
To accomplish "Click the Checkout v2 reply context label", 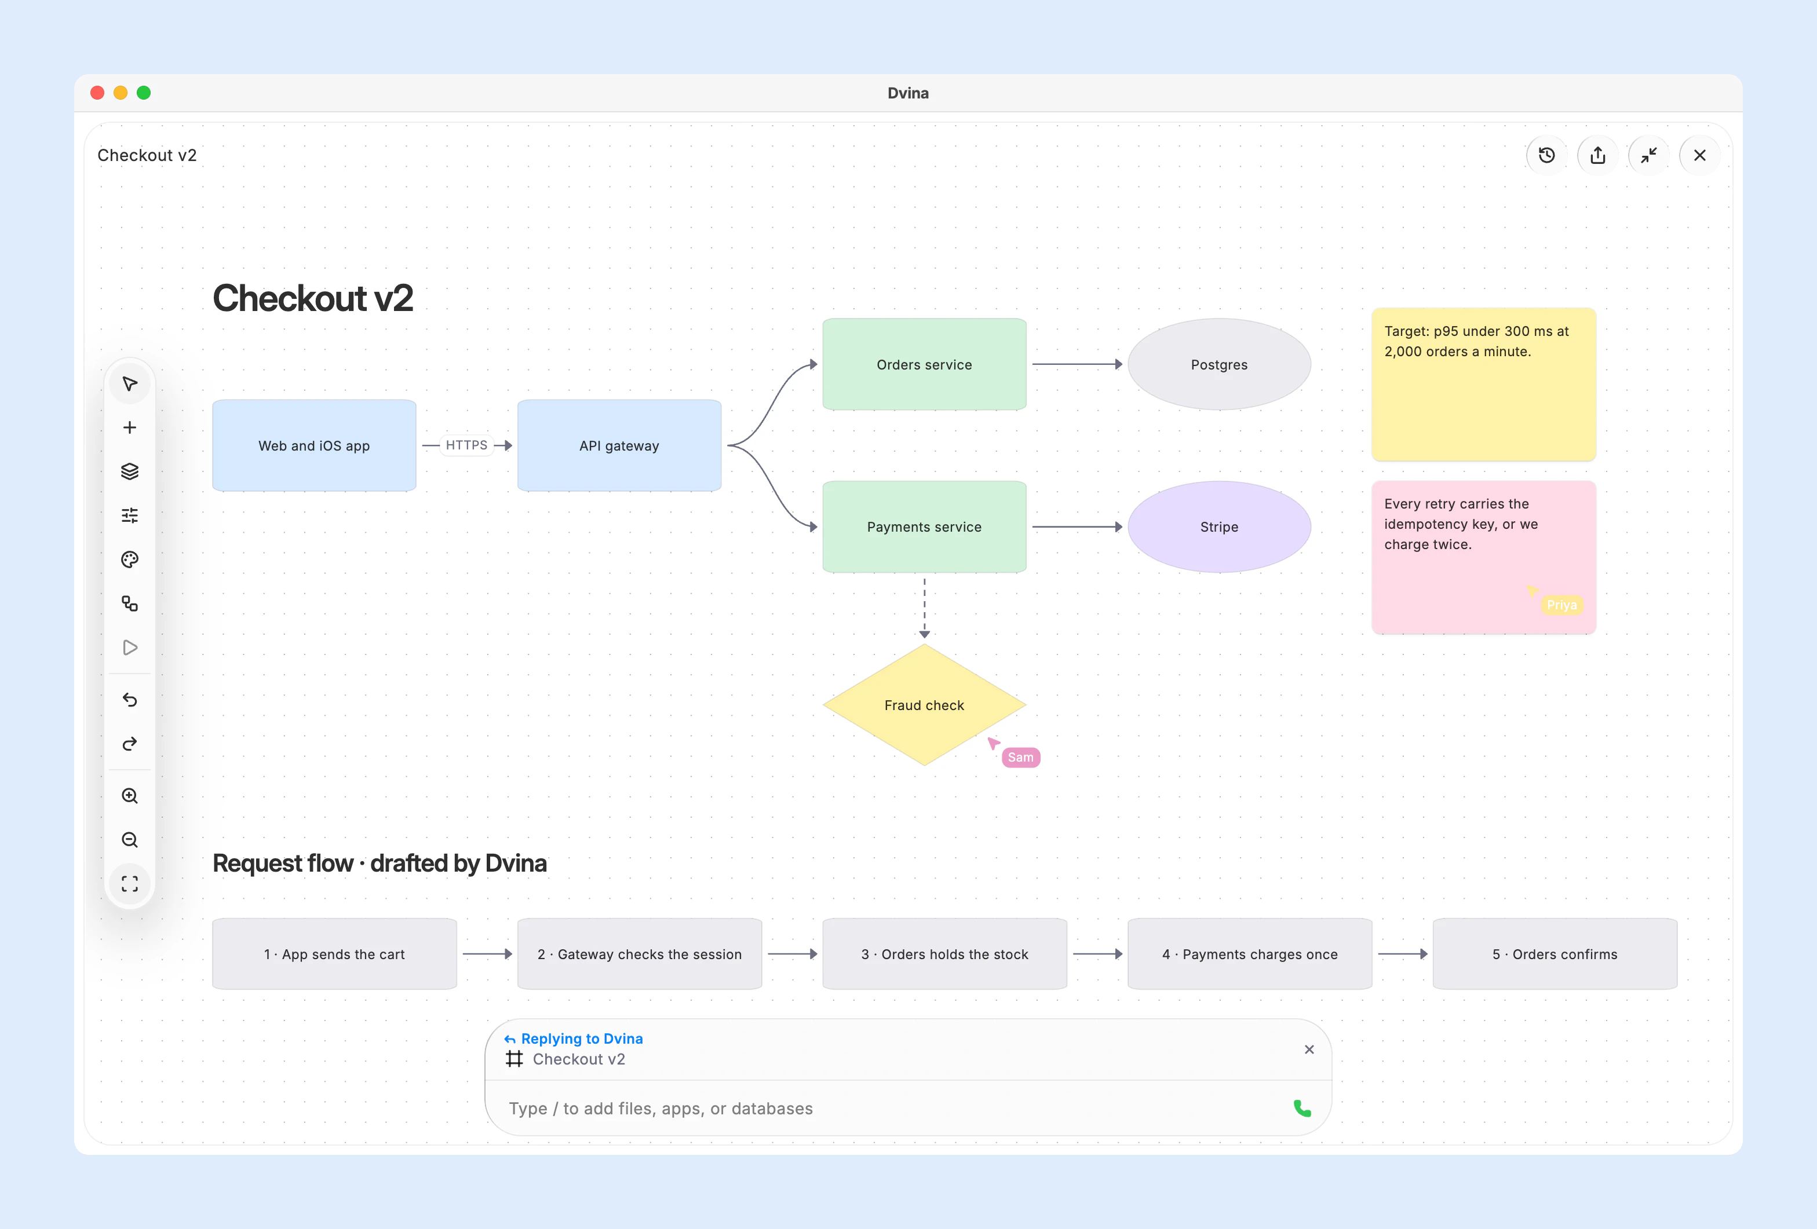I will 579,1059.
